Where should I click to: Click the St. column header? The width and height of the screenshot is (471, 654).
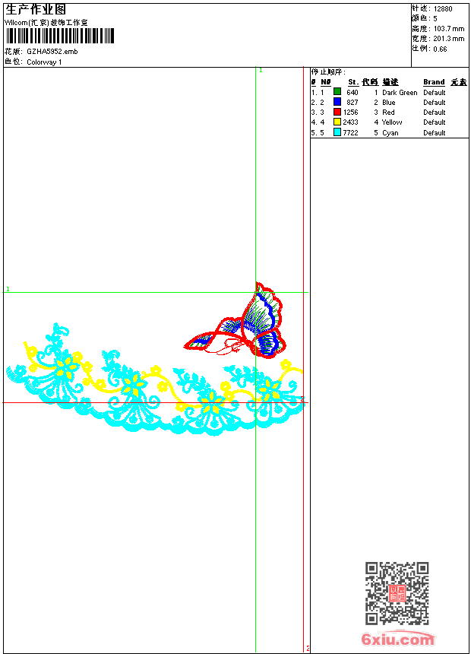[352, 82]
